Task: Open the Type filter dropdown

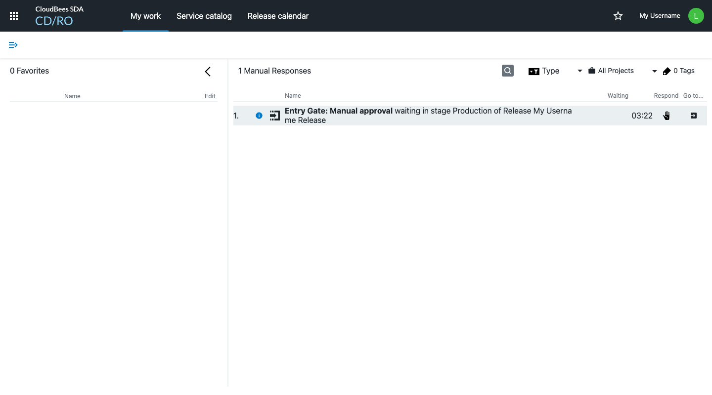Action: [x=555, y=71]
